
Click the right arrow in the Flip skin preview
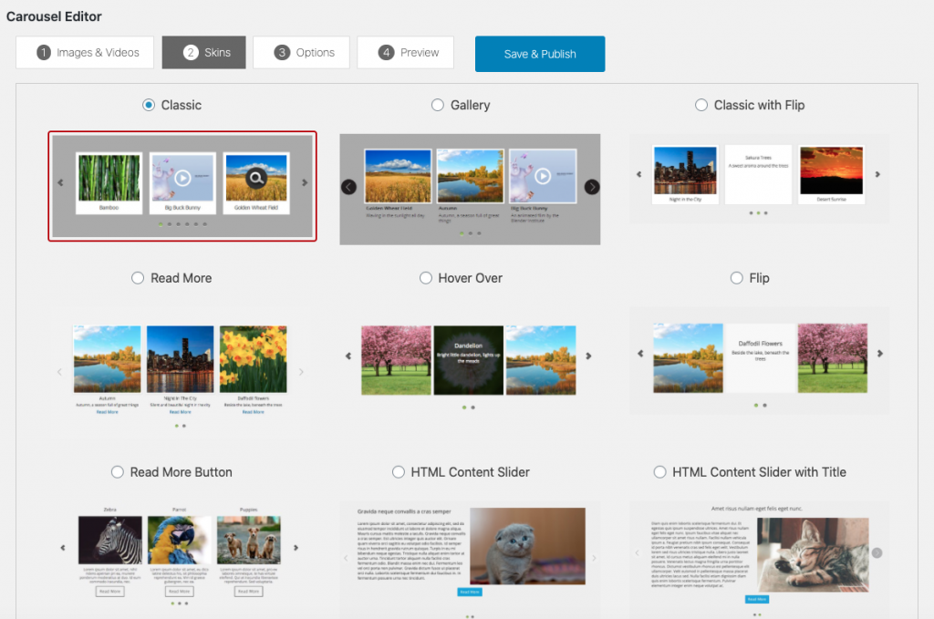pos(878,355)
